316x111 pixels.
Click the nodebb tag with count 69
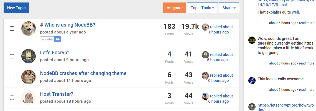(50, 39)
